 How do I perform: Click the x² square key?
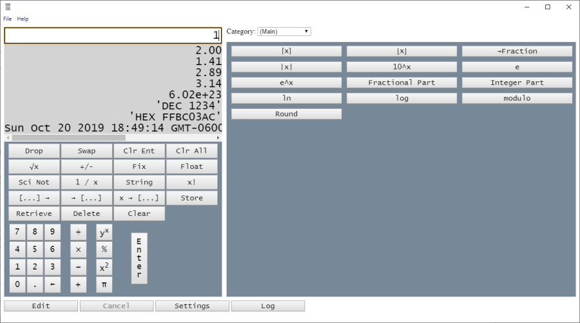pyautogui.click(x=104, y=267)
